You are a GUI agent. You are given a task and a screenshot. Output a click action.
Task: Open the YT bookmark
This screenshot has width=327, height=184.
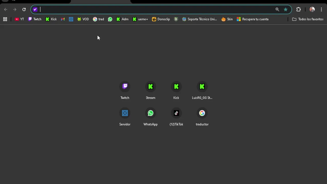click(19, 19)
